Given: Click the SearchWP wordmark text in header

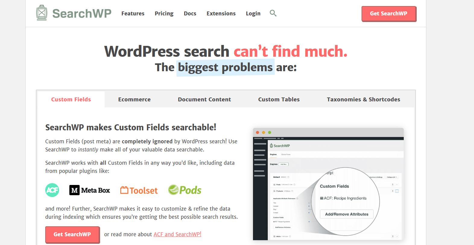Looking at the screenshot, I should pyautogui.click(x=82, y=14).
